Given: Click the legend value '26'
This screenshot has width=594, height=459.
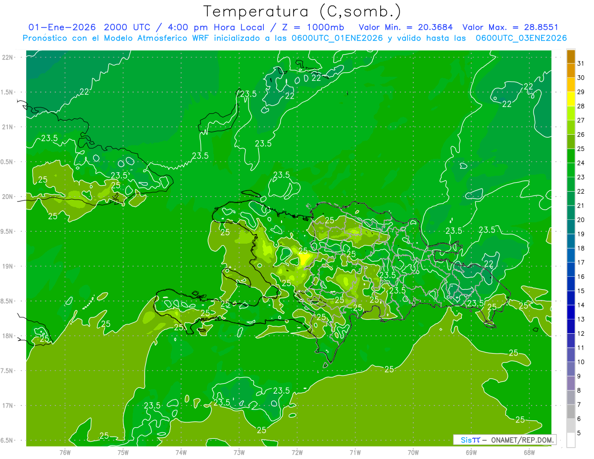Looking at the screenshot, I should (x=581, y=135).
